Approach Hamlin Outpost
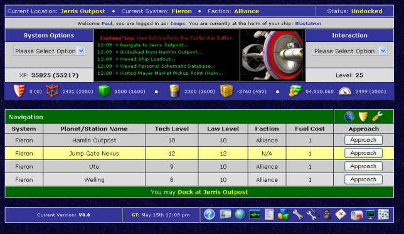The height and width of the screenshot is (234, 404). pyautogui.click(x=363, y=140)
